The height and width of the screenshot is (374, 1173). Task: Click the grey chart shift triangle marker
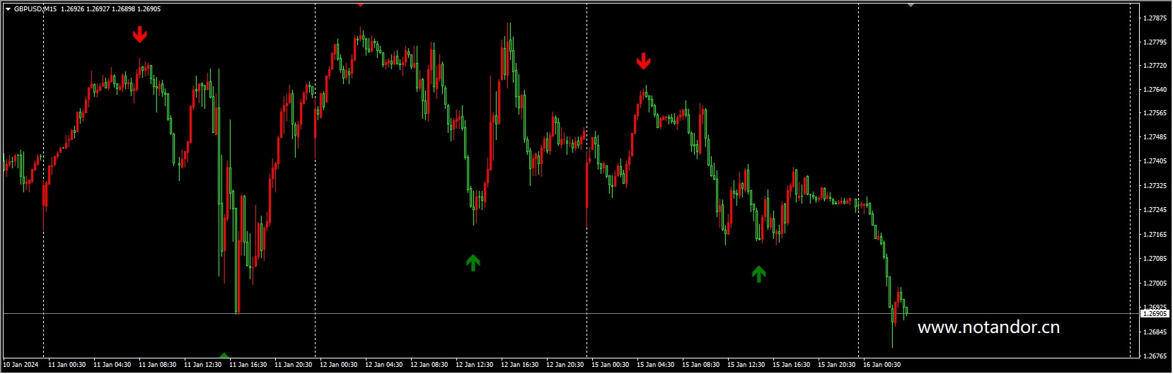tap(911, 4)
